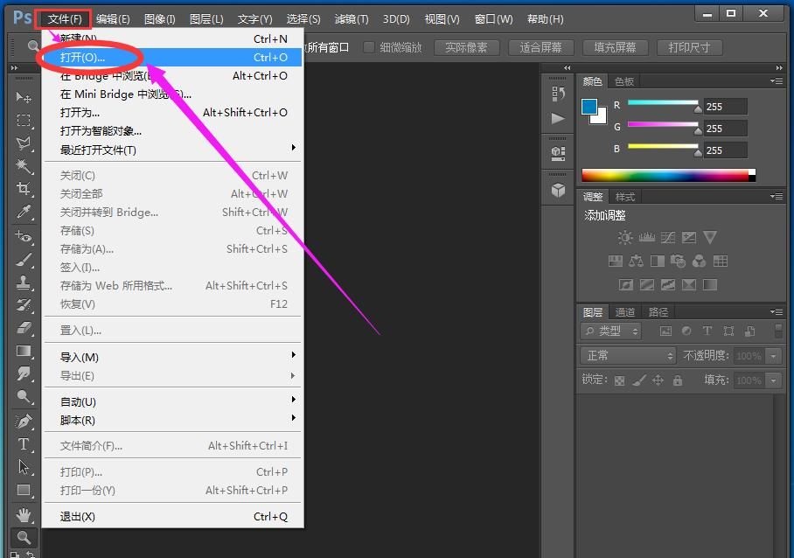The width and height of the screenshot is (794, 558).
Task: Open the 3D cube panel icon
Action: tap(558, 191)
